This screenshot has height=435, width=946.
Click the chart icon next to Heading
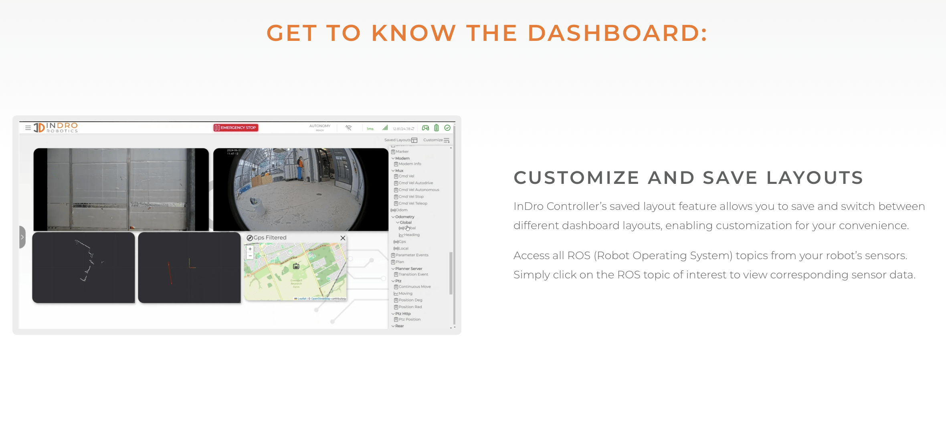[x=401, y=235]
